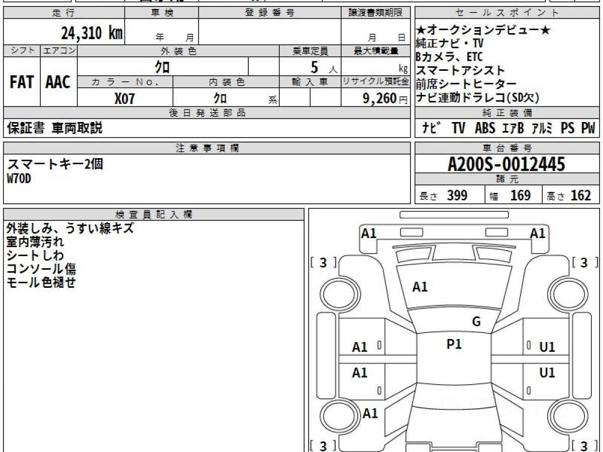Click the exterior color value under 外装色
This screenshot has width=603, height=452.
tap(163, 66)
